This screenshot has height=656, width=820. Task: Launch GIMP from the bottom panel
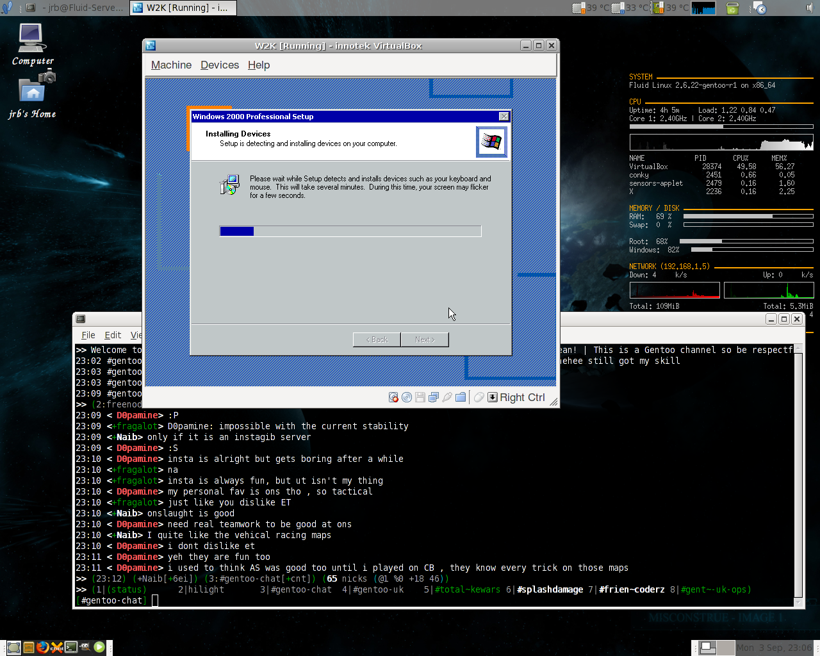[85, 647]
